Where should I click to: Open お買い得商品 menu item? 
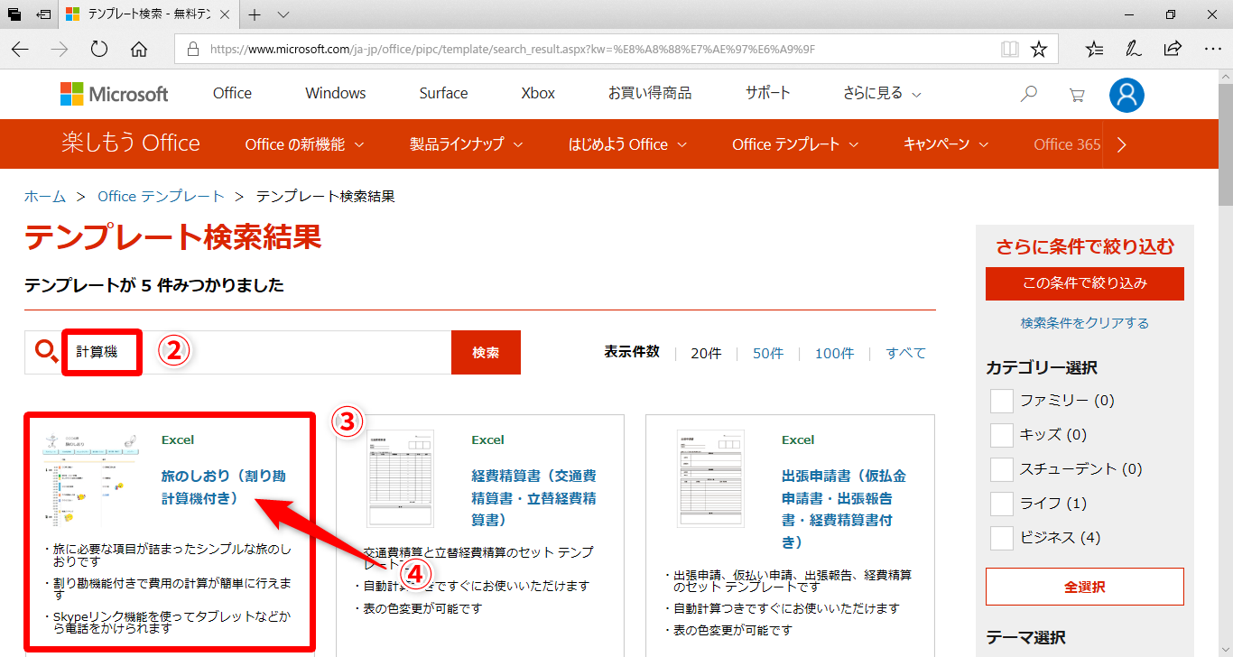[x=650, y=93]
